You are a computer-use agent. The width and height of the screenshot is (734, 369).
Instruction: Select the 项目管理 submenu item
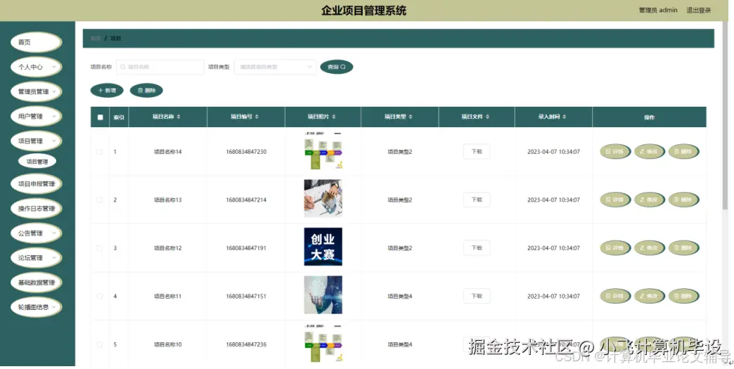click(37, 162)
